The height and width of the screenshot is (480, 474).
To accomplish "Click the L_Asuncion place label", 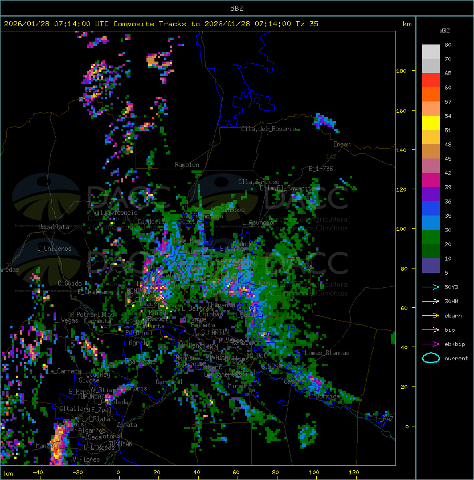I will (259, 222).
